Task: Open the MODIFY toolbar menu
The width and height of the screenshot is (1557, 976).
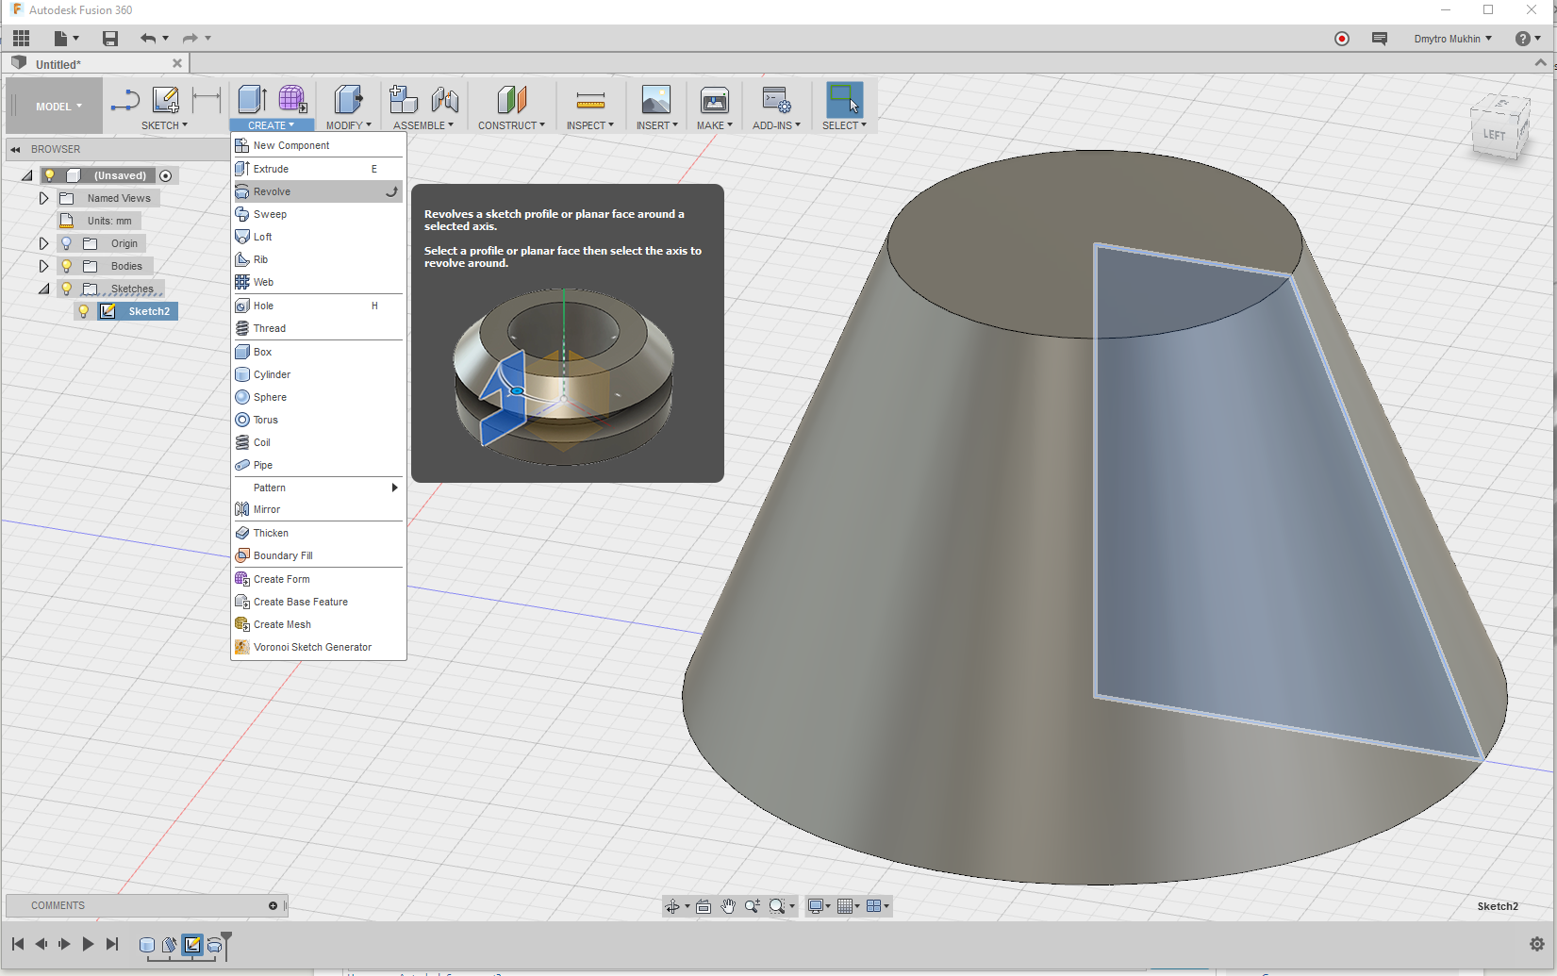Action: point(348,125)
